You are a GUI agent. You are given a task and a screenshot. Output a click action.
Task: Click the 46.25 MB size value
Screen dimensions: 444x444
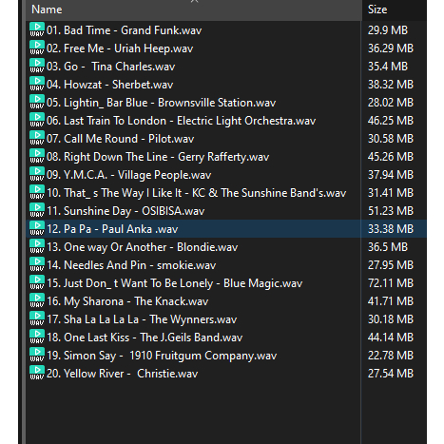[391, 121]
